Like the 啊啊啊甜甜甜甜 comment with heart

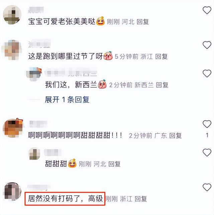click(207, 124)
